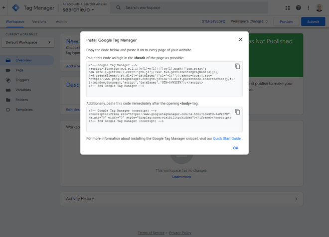Open Variables in the sidebar
Viewport: 329px width, 237px height.
pos(23,90)
